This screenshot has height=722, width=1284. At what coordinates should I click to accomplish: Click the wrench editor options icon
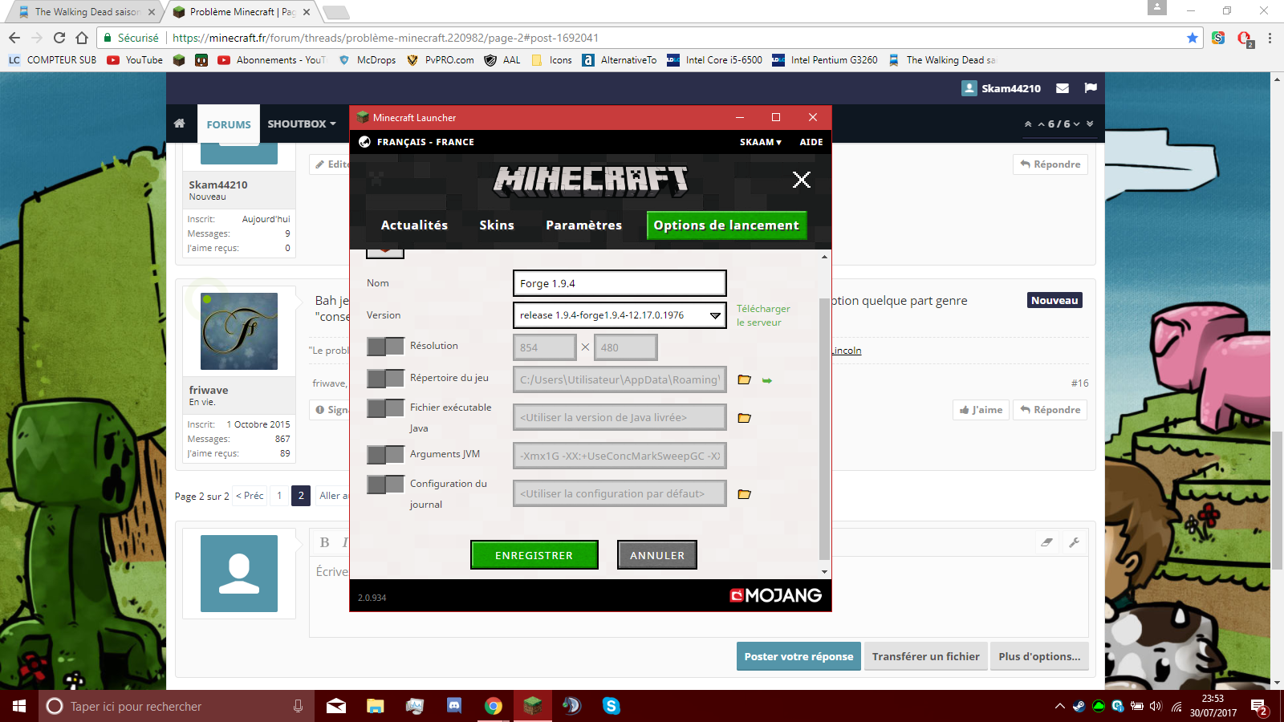tap(1074, 542)
